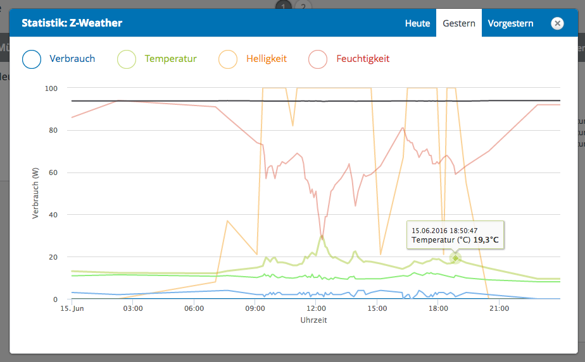The image size is (585, 362).
Task: Click the 19,3°C temperature tooltip
Action: [x=455, y=235]
